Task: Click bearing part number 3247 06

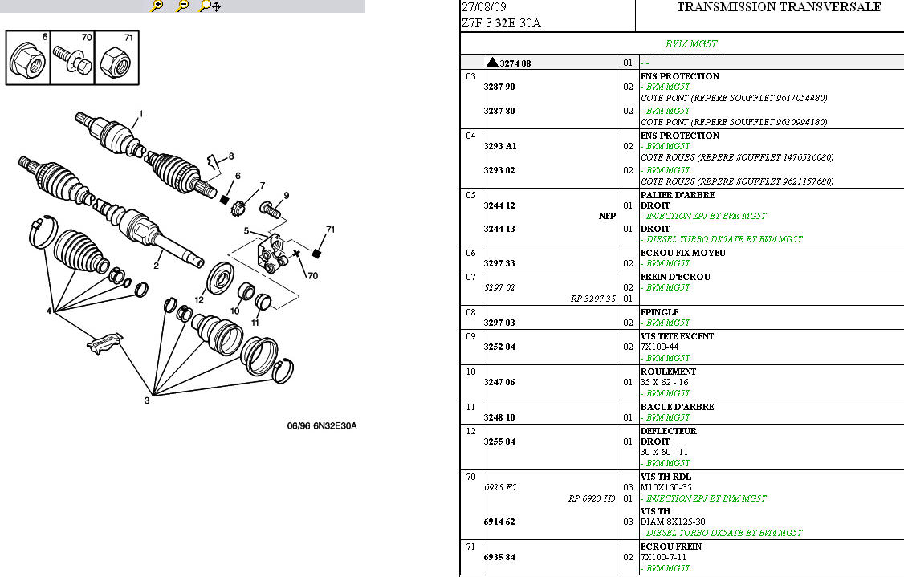Action: [x=499, y=382]
